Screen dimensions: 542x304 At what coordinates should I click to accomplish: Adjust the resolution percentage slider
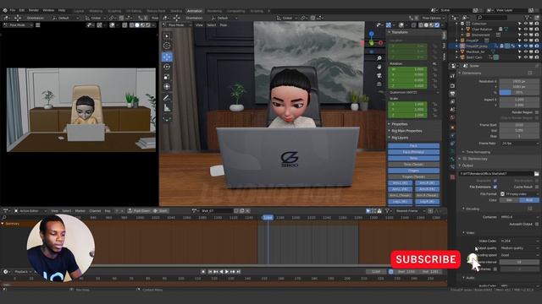tap(519, 93)
